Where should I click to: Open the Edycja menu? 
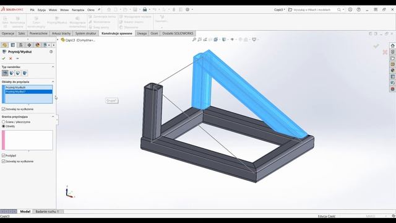tap(41, 10)
